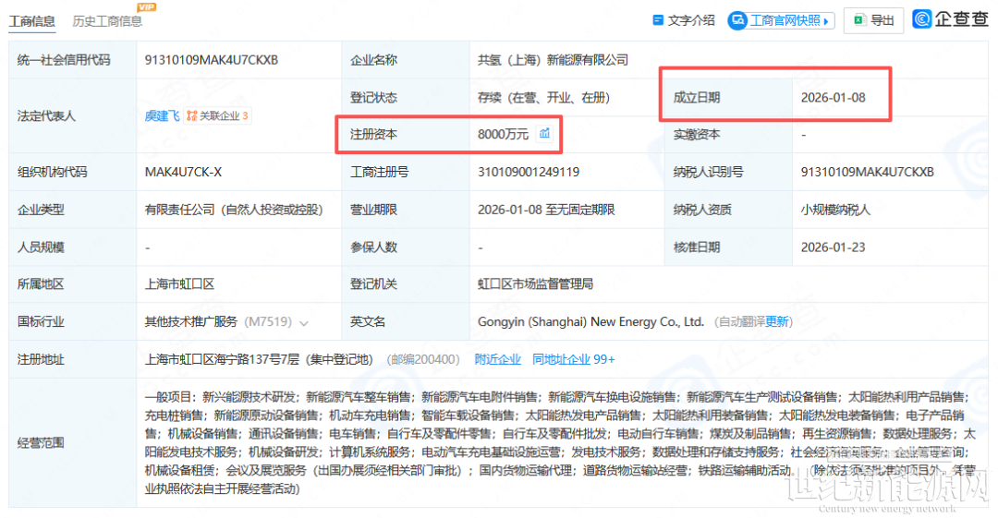The height and width of the screenshot is (518, 998).
Task: Click the 导出 export button
Action: pos(882,20)
